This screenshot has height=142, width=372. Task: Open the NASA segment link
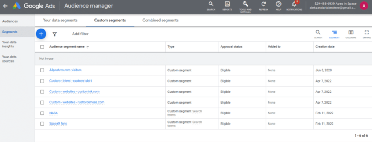[53, 113]
